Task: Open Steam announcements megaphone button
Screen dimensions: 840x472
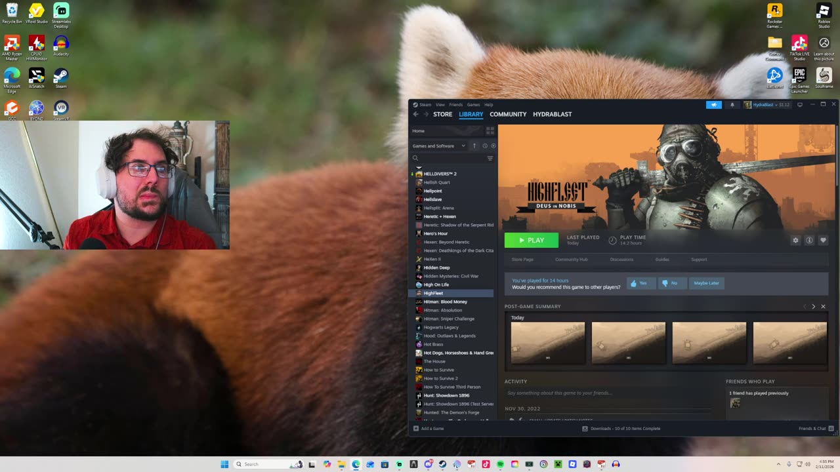Action: (714, 105)
